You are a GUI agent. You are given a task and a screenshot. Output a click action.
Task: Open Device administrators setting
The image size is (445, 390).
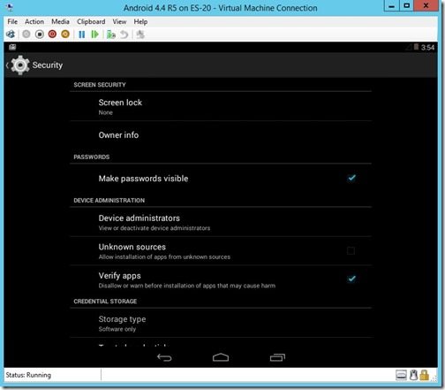click(221, 222)
